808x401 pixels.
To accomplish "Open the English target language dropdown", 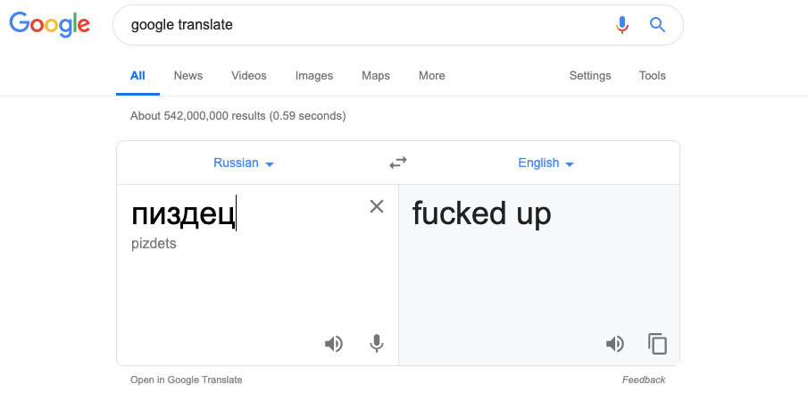I will click(546, 163).
